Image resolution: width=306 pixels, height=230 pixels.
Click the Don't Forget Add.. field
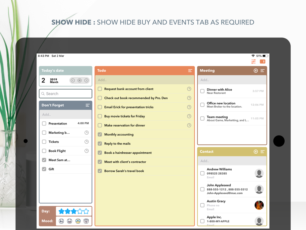(65, 115)
